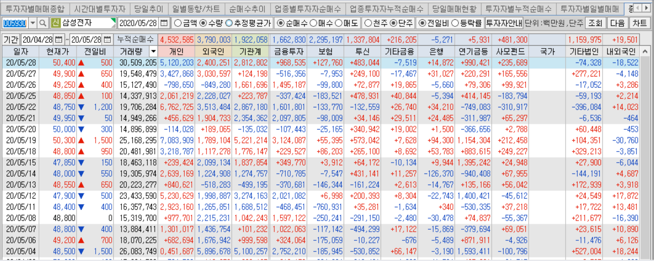This screenshot has height=261, width=654.
Task: Open the 업종투자자누적순매수 tab
Action: pyautogui.click(x=386, y=9)
